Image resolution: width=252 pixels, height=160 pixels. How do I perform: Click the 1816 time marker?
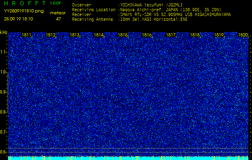click(x=147, y=35)
